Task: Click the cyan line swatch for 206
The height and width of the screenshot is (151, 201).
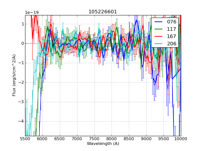Action: tap(158, 44)
